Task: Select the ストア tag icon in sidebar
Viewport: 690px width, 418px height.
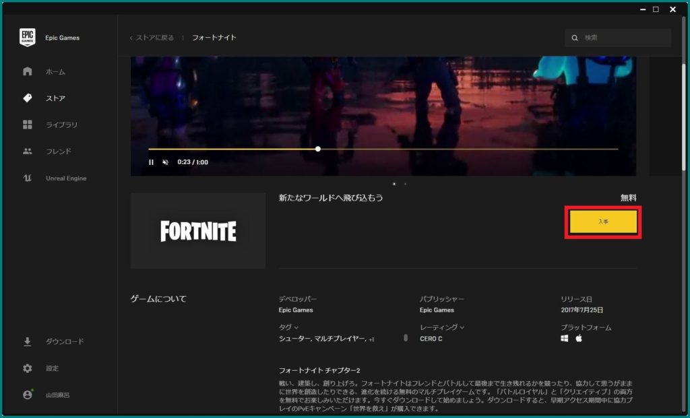Action: 27,98
